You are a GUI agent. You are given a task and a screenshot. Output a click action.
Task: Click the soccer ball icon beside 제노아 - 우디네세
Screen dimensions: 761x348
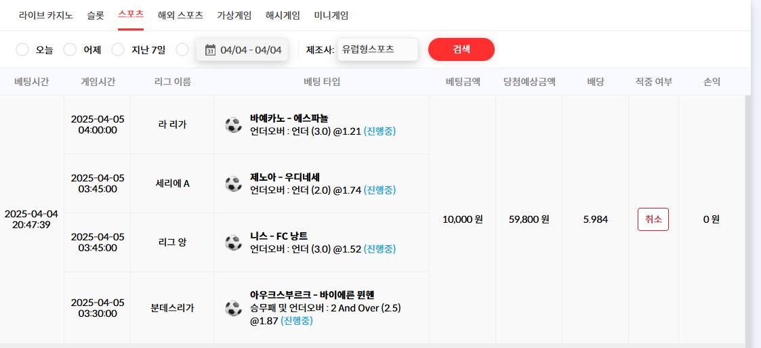(x=233, y=183)
